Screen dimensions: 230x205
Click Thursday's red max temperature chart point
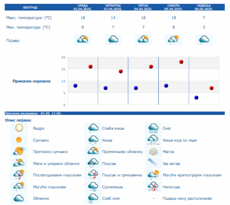coord(121,71)
